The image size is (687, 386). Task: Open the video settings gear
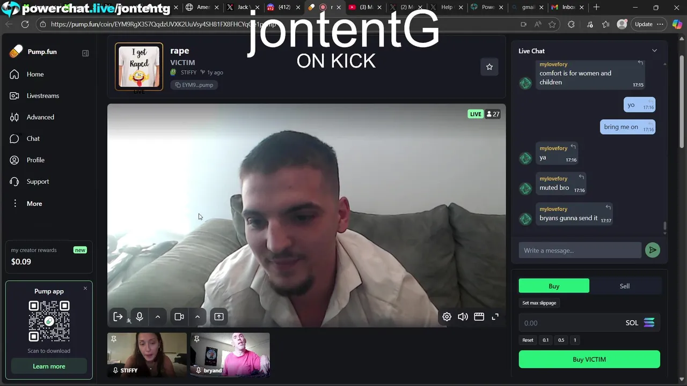pos(447,317)
